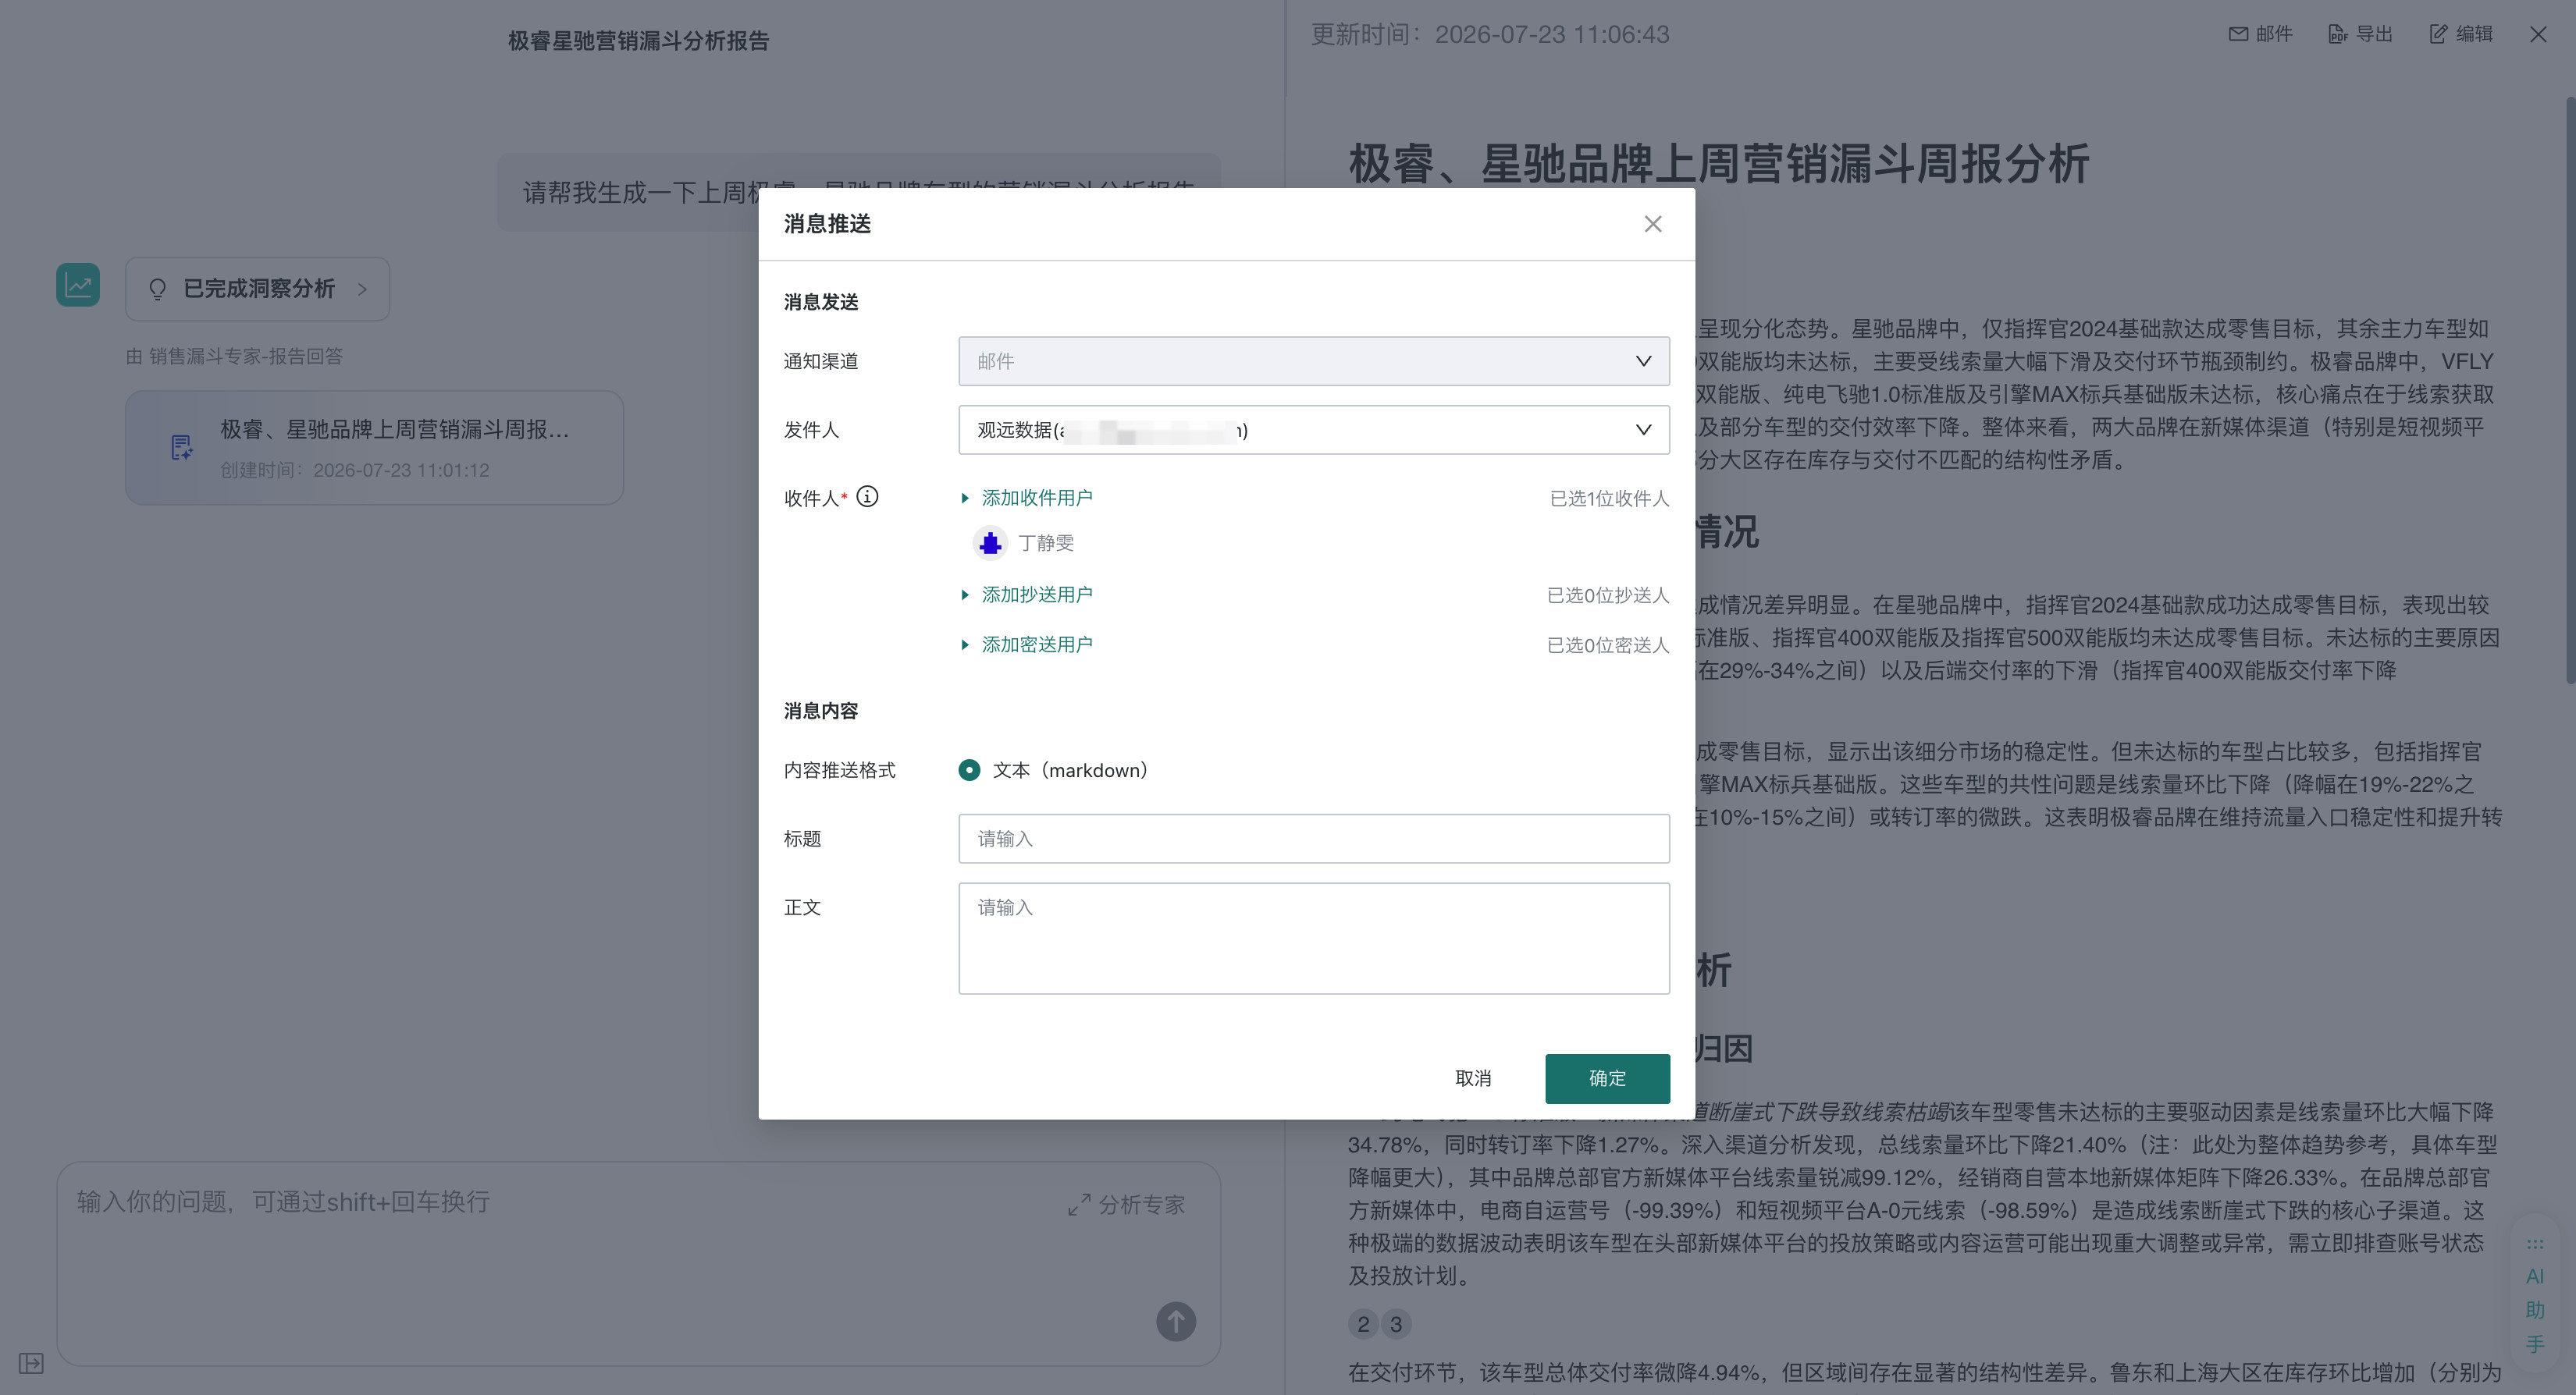2576x1395 pixels.
Task: Click the report document icon in card
Action: coord(181,448)
